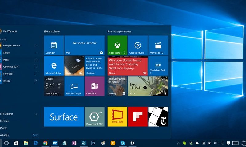Open the Settings gear on the taskbar
Viewport: 246px width, 147px height.
(132, 143)
